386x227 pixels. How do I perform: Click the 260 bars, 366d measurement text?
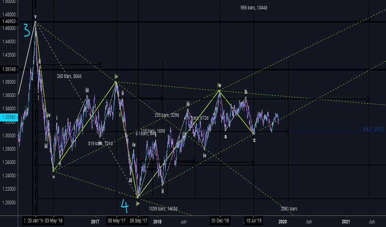point(72,76)
